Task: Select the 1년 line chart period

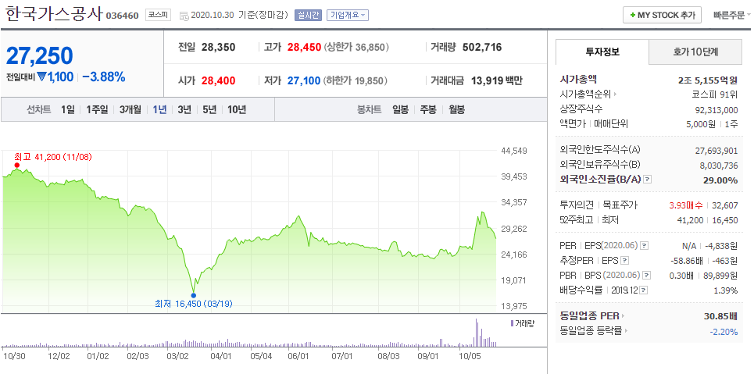Action: [x=159, y=109]
